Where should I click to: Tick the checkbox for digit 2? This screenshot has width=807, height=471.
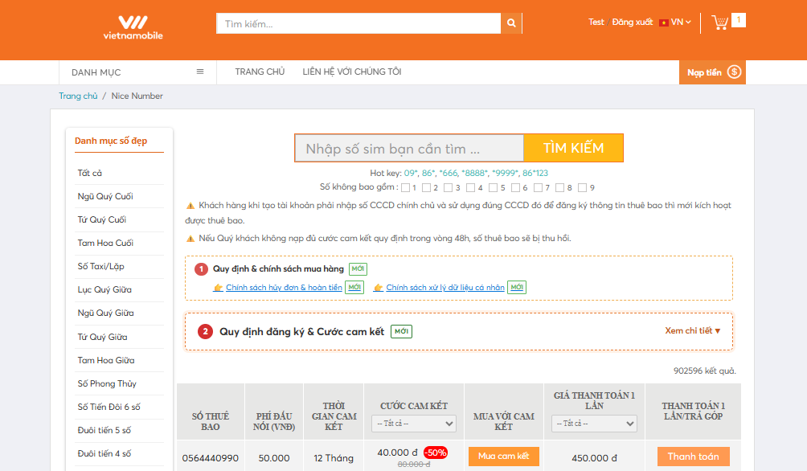tap(426, 188)
